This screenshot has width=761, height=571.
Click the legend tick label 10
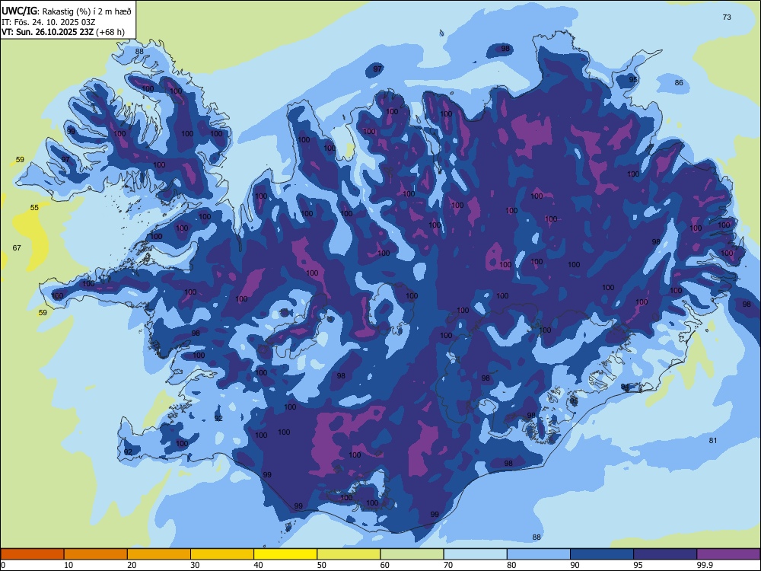pyautogui.click(x=68, y=565)
